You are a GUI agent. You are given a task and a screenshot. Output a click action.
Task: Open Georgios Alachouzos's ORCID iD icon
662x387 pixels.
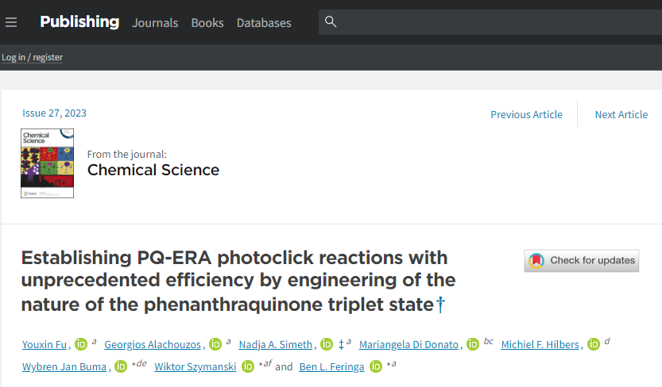point(215,344)
